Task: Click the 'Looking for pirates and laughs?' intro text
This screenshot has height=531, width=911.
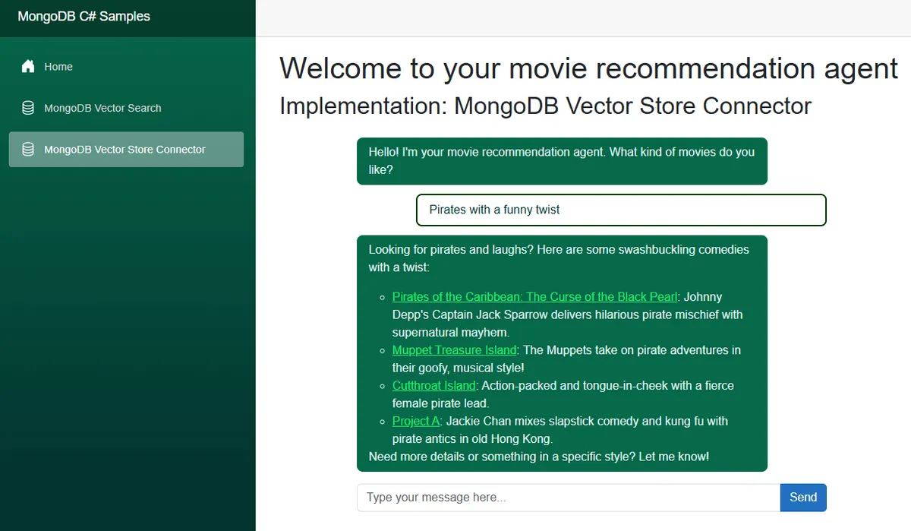Action: [x=559, y=258]
